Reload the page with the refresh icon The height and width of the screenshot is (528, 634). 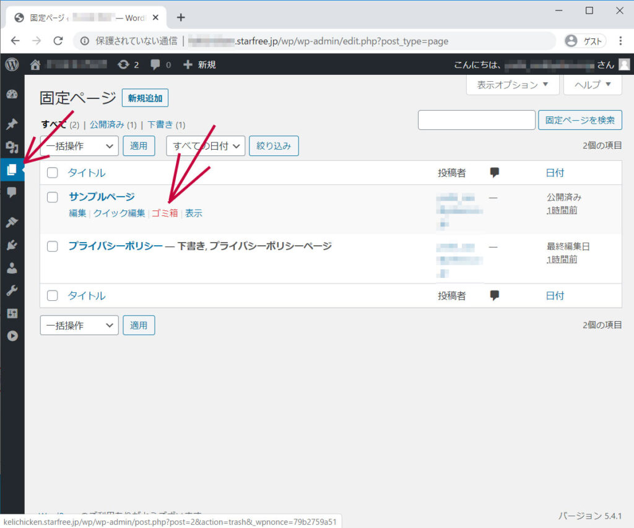58,41
